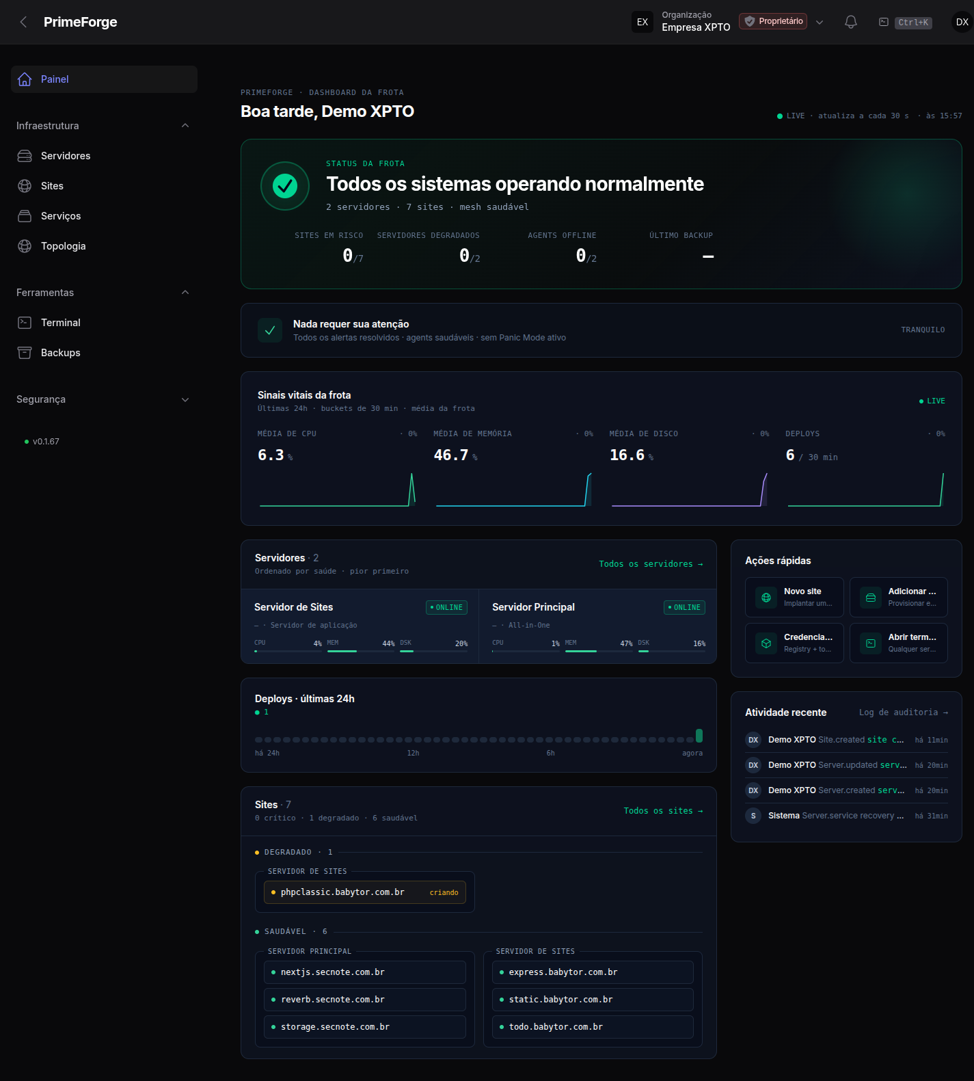Screen dimensions: 974x1081
Task: Click DX avatar on Site.created activity row
Action: coord(753,740)
